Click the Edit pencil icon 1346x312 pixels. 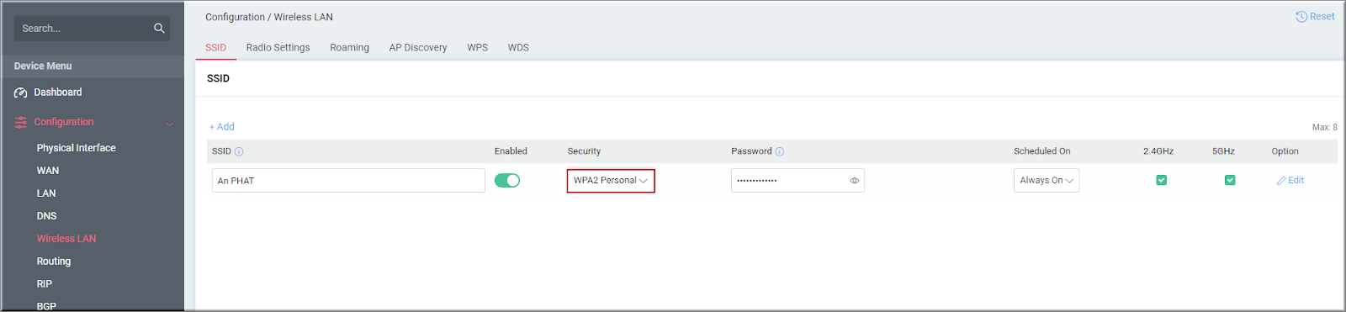click(x=1281, y=181)
